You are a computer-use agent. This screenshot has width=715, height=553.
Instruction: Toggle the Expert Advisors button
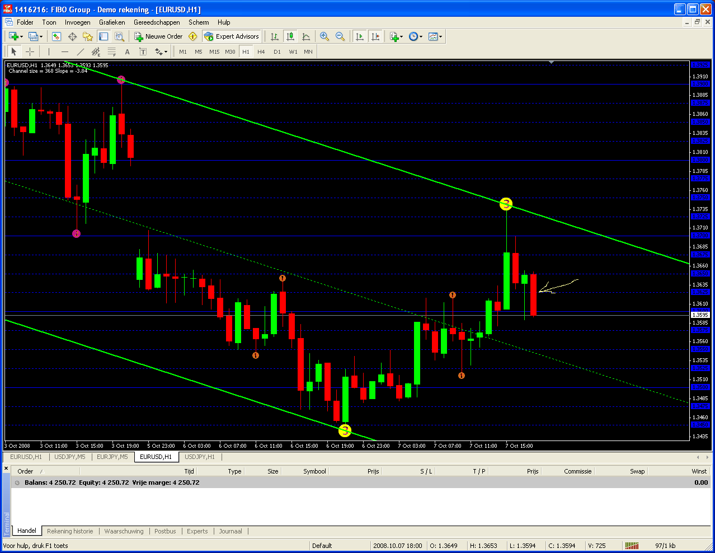coord(232,36)
